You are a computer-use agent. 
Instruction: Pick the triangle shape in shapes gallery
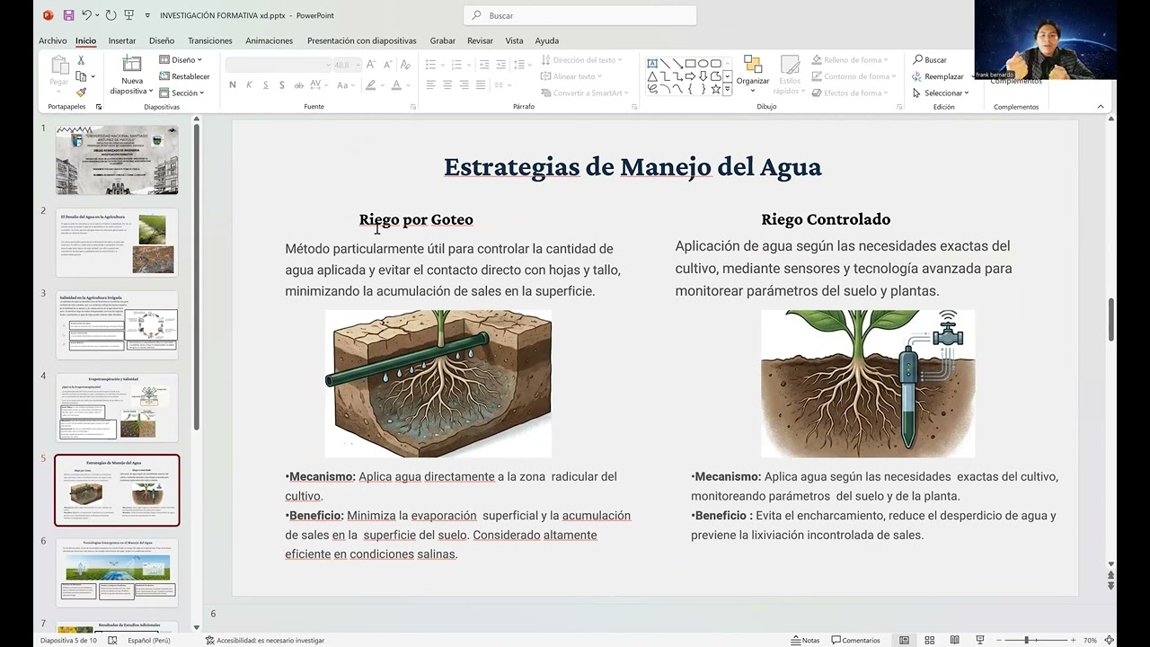point(652,76)
